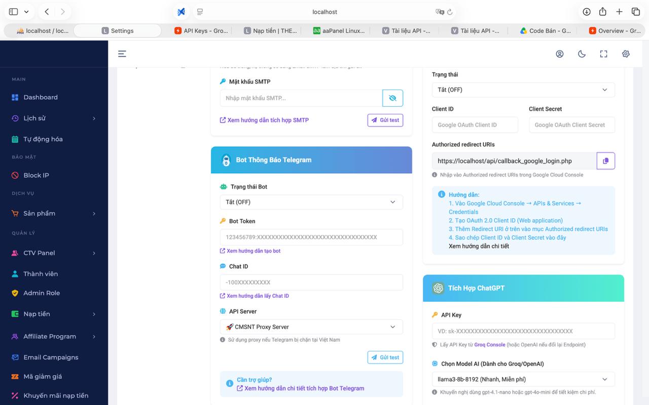Open Xem hướng dẫn tích hợp SMTP link
The image size is (649, 405).
264,120
